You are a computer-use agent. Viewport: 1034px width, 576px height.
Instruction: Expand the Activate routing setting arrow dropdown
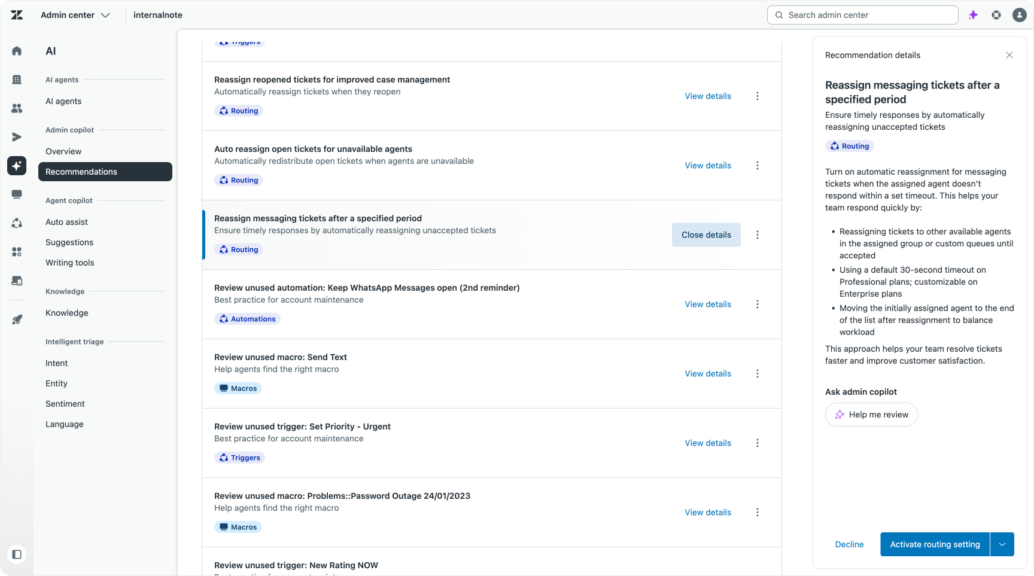(1002, 544)
